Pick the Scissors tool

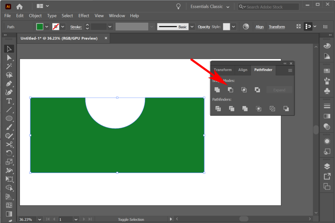pyautogui.click(x=9, y=145)
